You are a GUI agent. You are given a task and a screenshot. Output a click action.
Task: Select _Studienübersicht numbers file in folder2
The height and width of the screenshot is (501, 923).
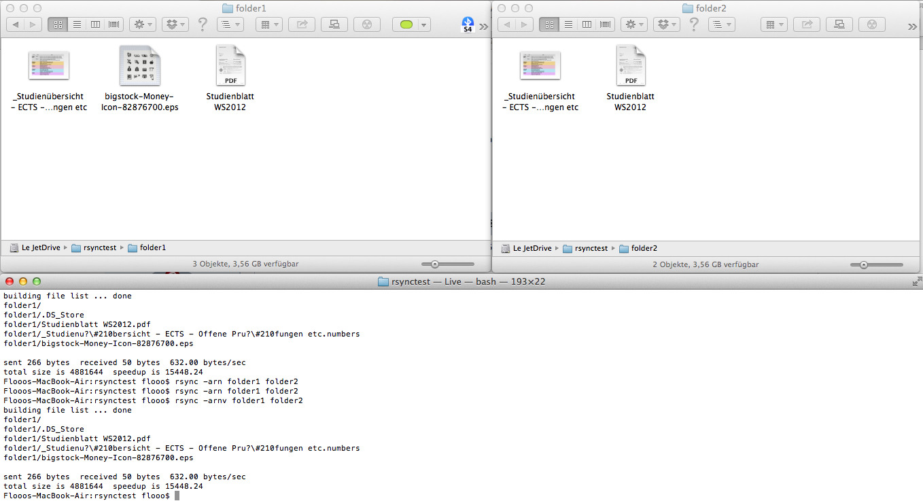540,66
